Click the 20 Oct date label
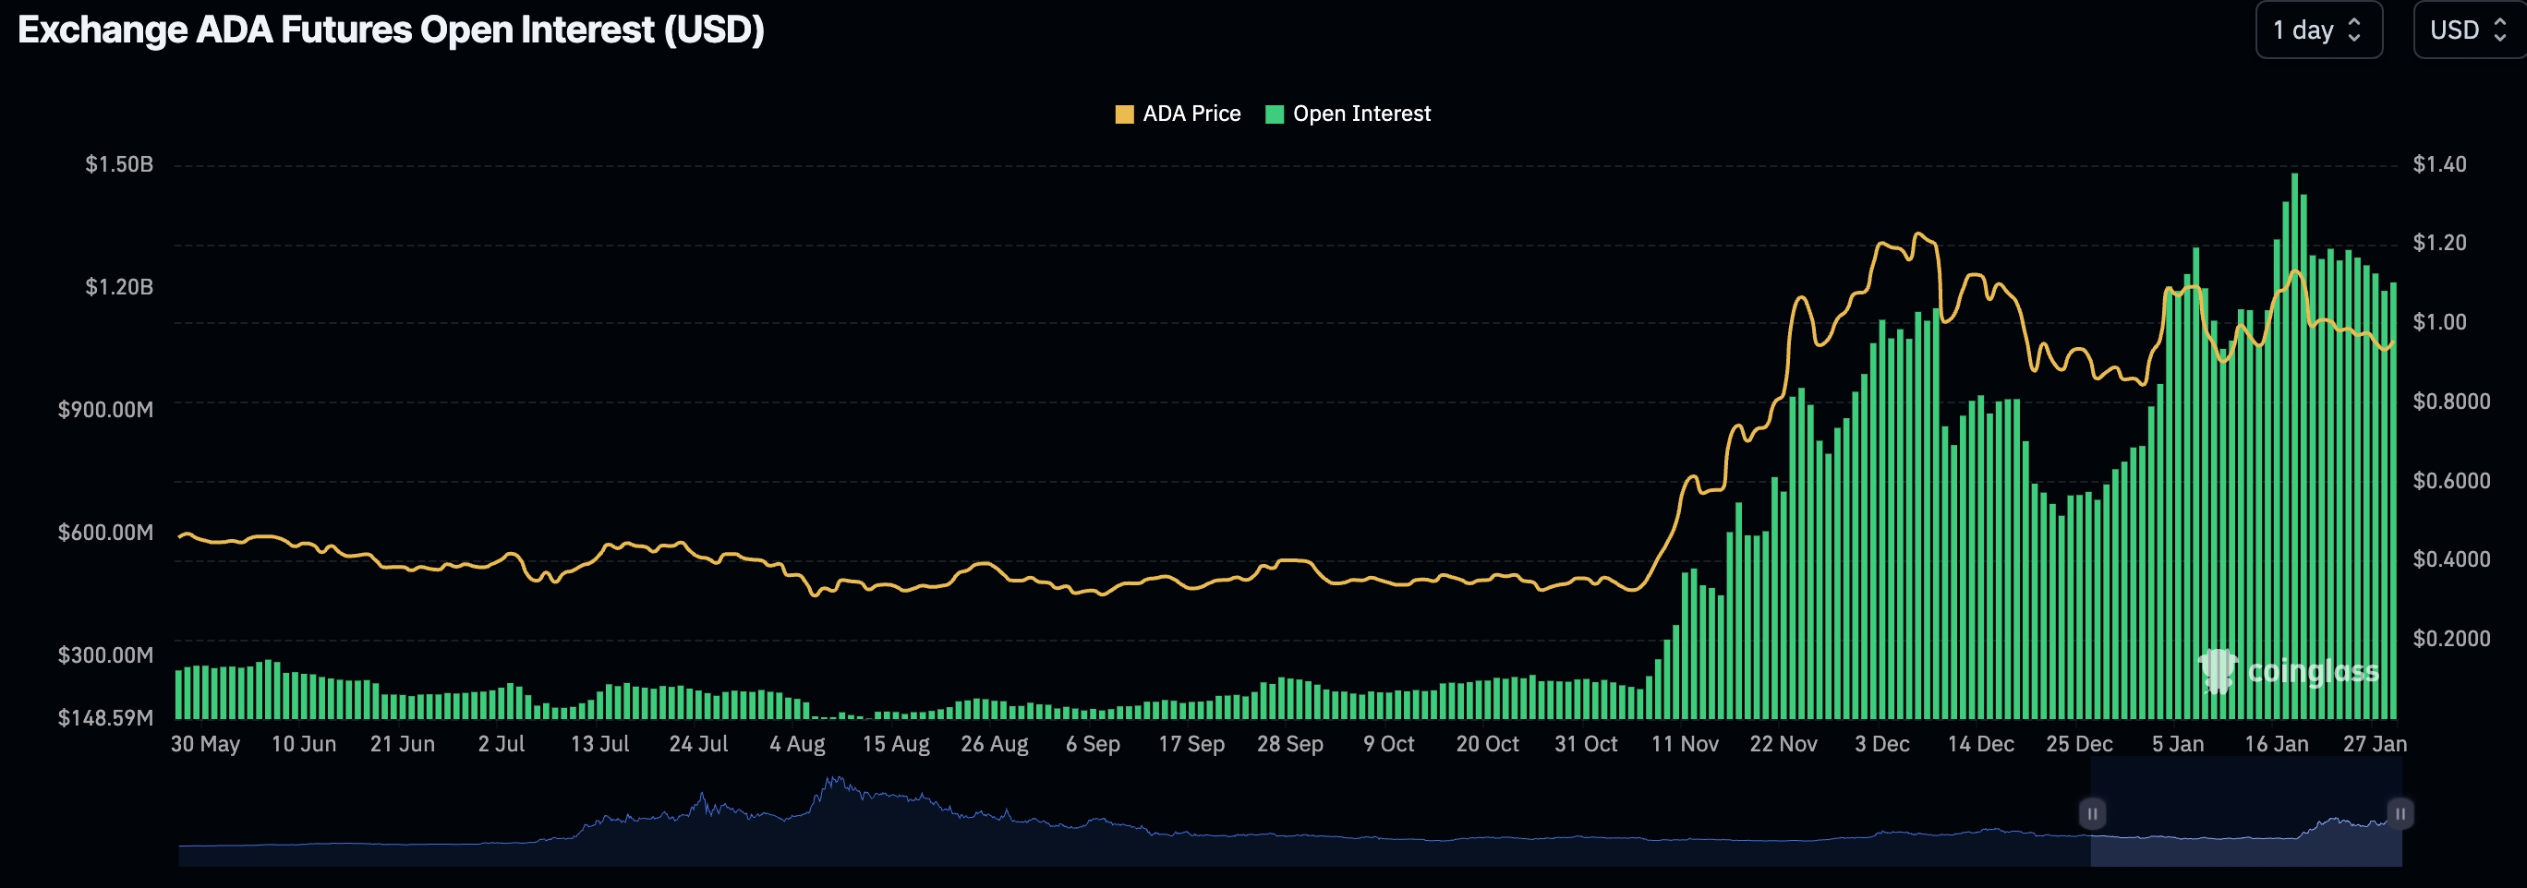Image resolution: width=2527 pixels, height=888 pixels. [x=1487, y=744]
